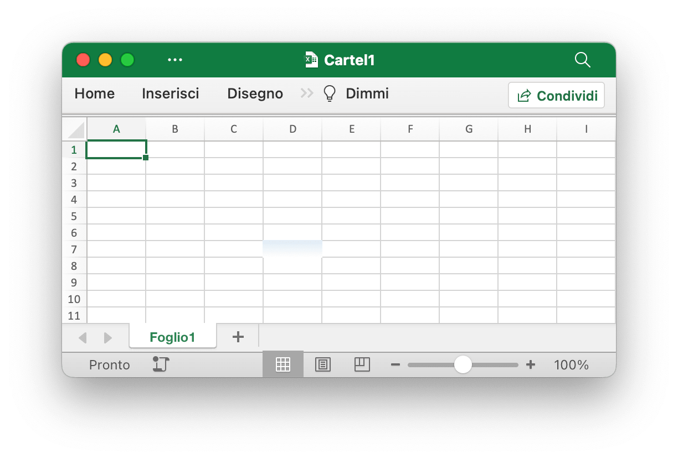Screen dimensions: 678x459
Task: Open the Disegno ribbon tab
Action: click(x=255, y=93)
